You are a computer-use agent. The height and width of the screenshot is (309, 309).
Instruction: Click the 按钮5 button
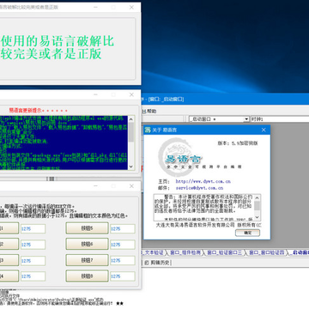point(88,228)
